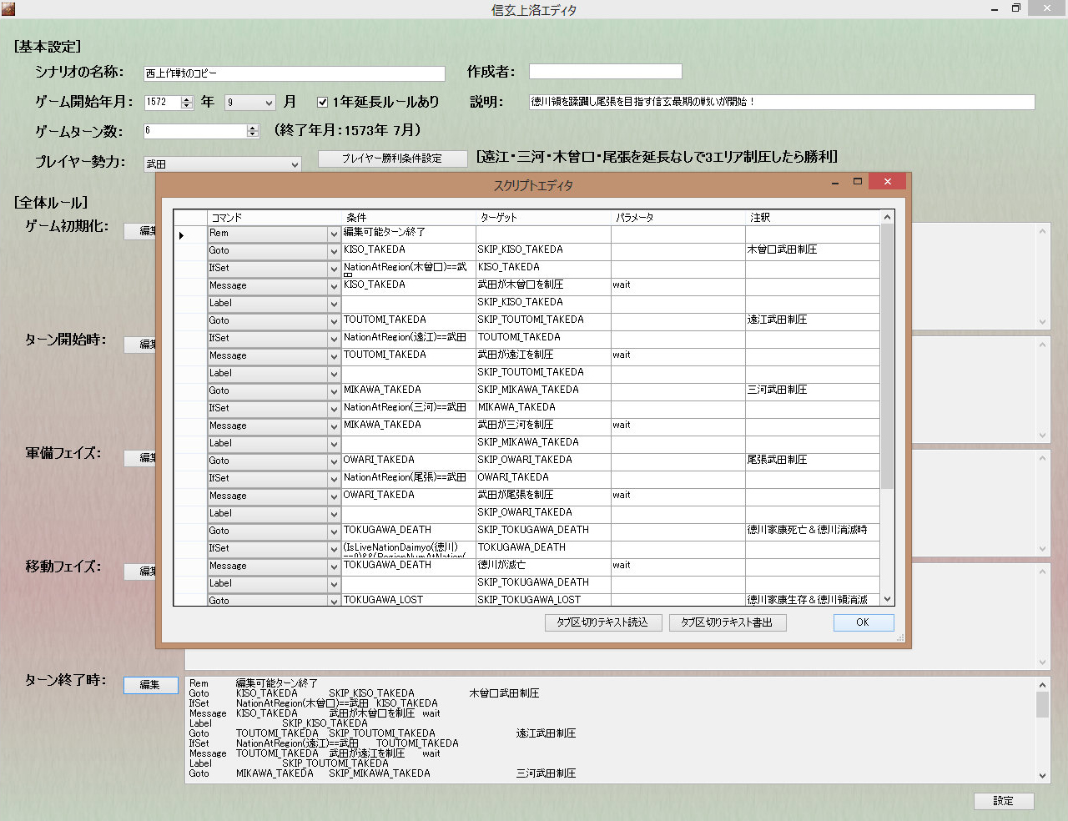Click the row selector arrow on first row
1068x821 pixels.
pos(182,235)
